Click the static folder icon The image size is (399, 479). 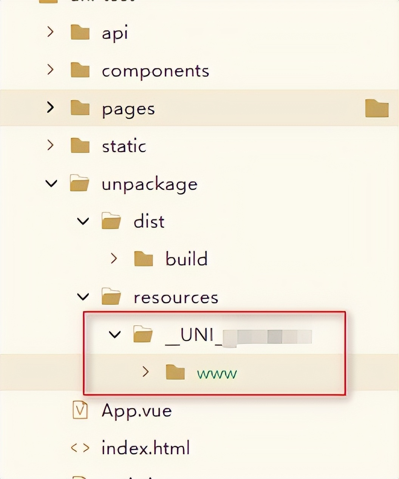click(80, 146)
